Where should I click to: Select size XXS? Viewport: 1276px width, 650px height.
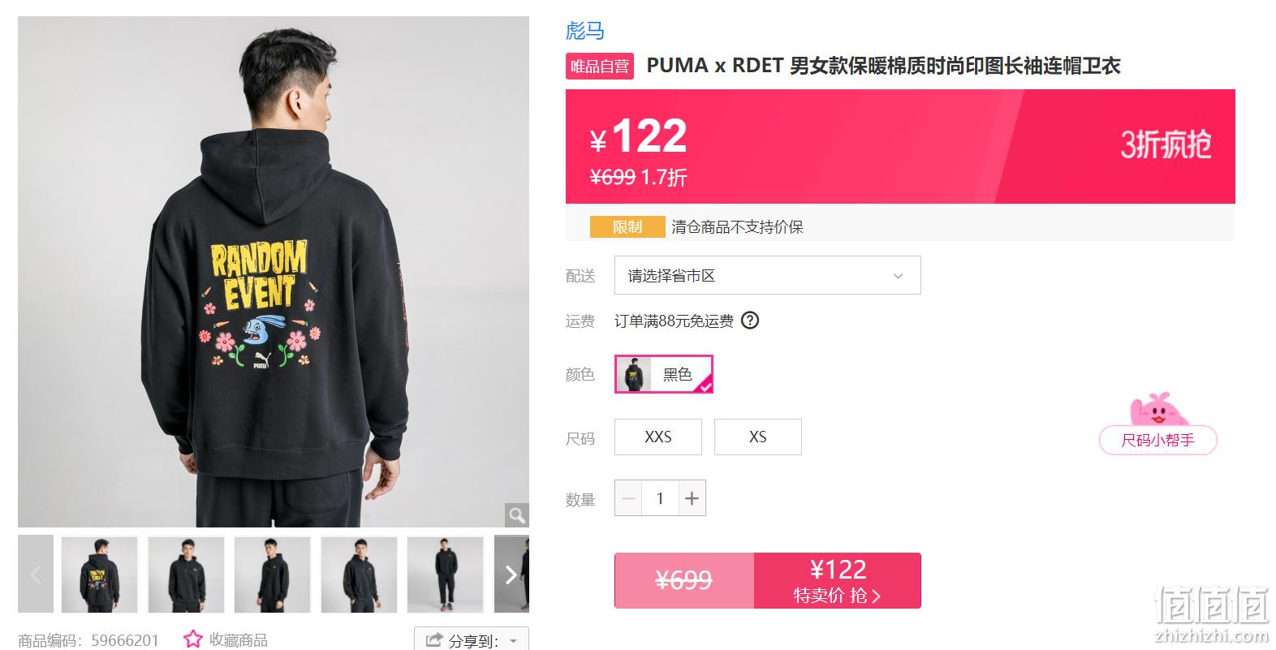[x=658, y=437]
